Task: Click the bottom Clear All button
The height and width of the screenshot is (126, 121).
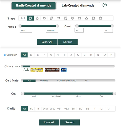Action: 49,123
